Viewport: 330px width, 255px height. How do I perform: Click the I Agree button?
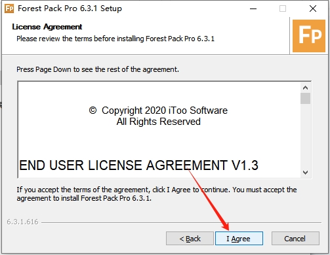point(239,238)
